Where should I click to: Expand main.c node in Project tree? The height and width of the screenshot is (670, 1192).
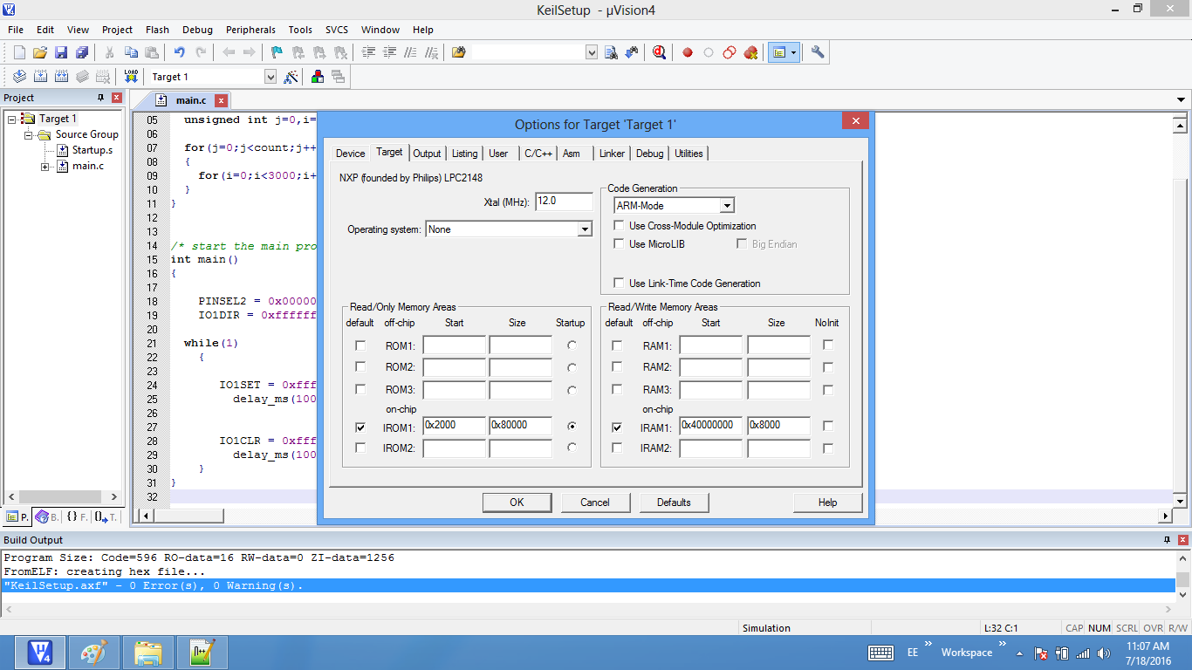pyautogui.click(x=45, y=167)
